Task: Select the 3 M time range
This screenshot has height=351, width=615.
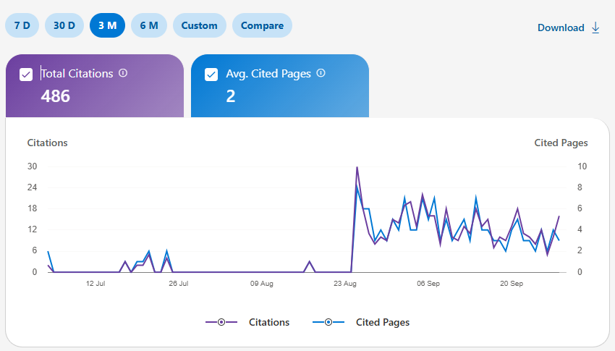Action: (x=108, y=25)
